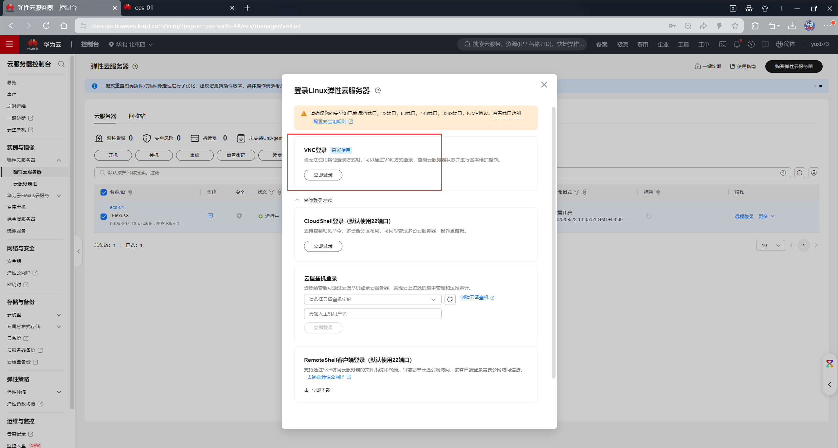Click the monitoring chart icon for ecs-01

tap(210, 215)
